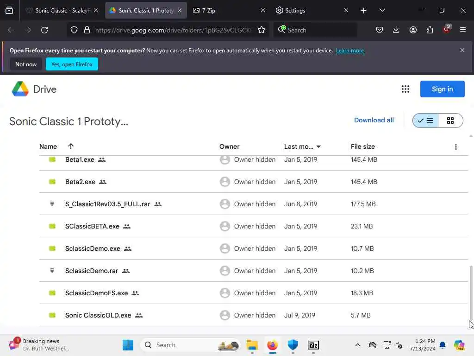Click the File size column header
This screenshot has width=474, height=356.
(363, 147)
